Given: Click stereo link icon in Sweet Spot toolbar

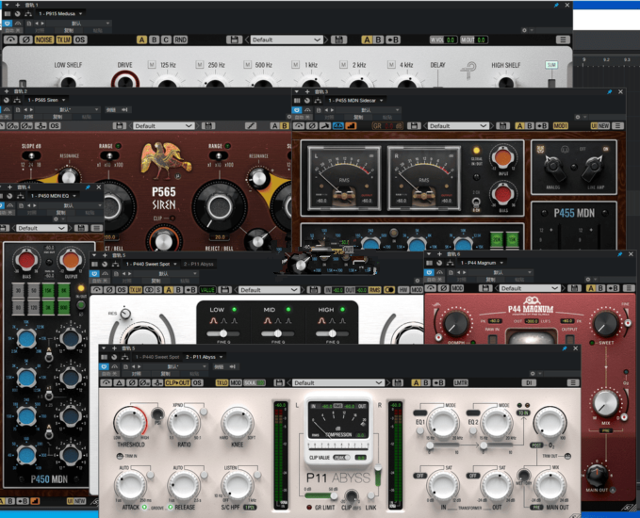Looking at the screenshot, I should pyautogui.click(x=149, y=290).
